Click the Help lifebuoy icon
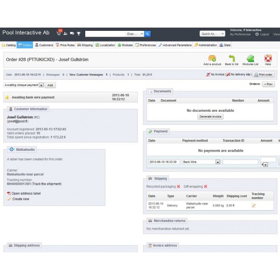The image size is (280, 280). (x=268, y=58)
